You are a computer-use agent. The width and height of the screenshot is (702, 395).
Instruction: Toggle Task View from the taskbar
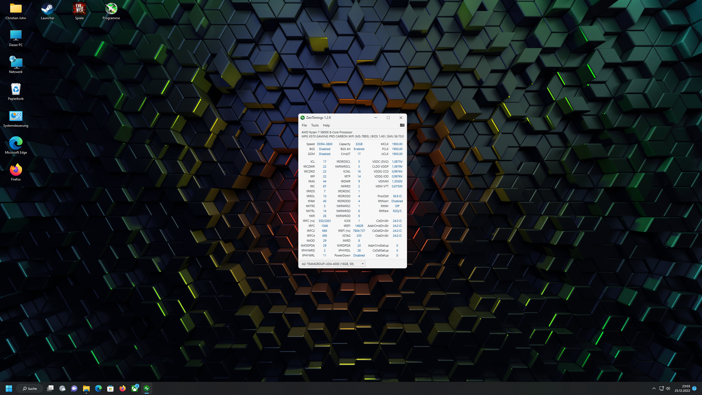point(50,388)
